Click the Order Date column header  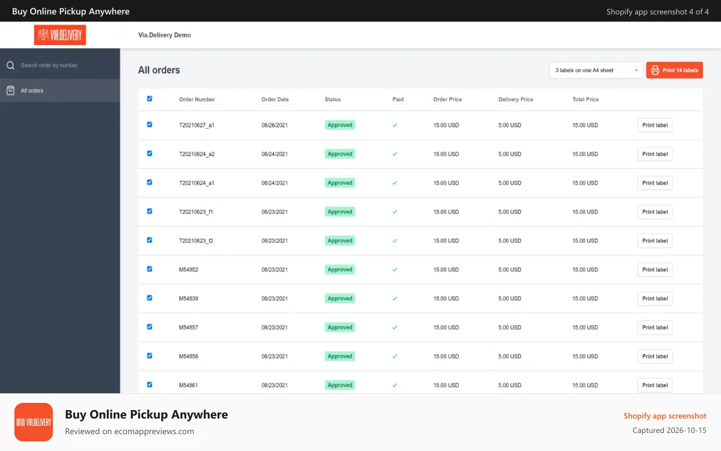point(275,99)
